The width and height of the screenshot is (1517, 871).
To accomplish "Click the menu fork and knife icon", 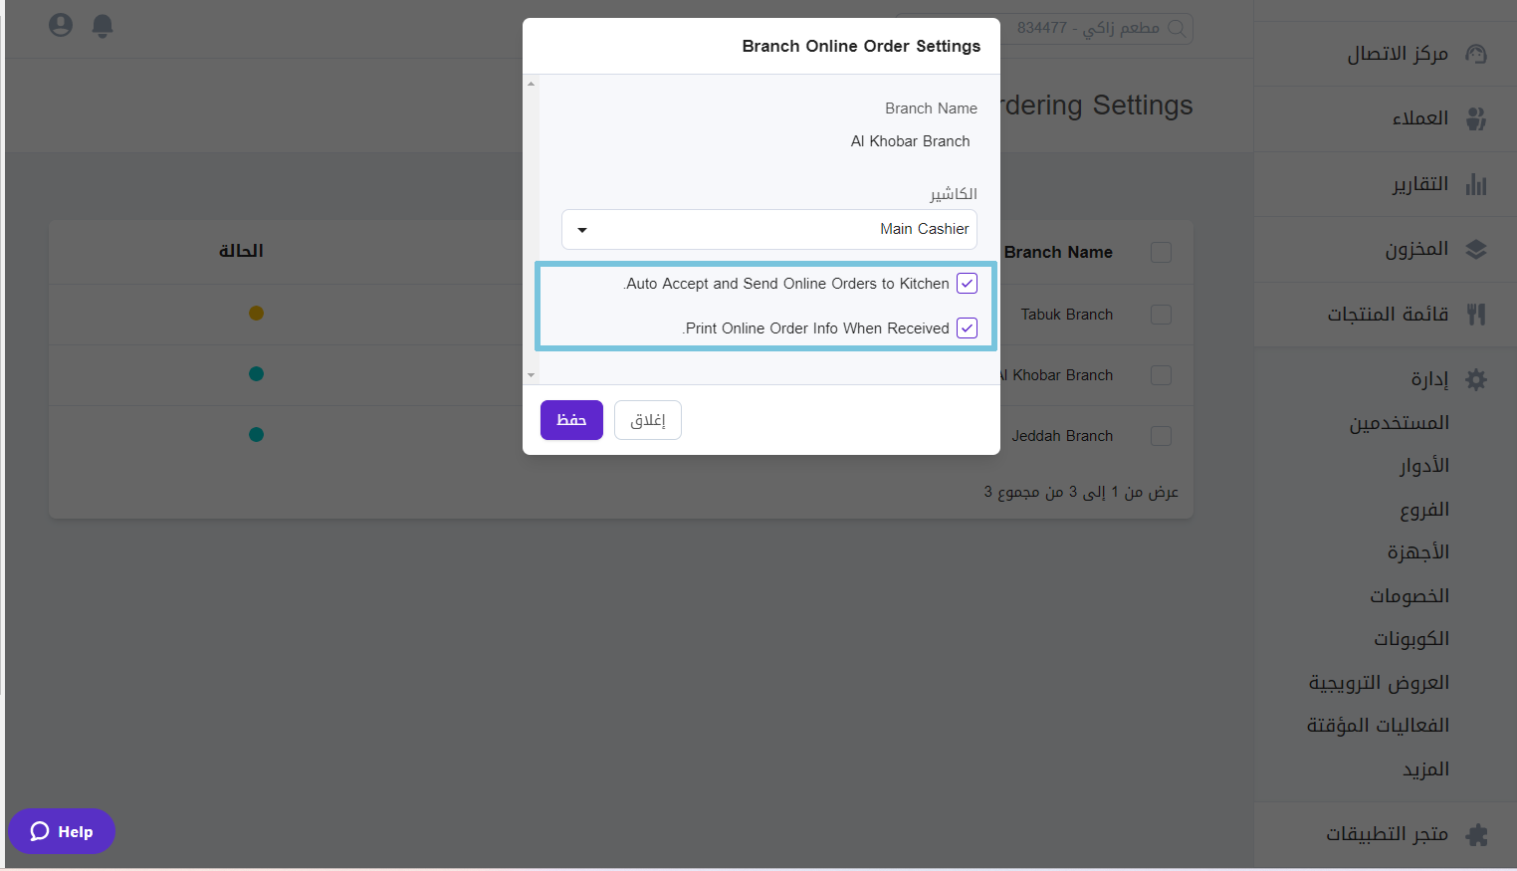I will tap(1476, 315).
